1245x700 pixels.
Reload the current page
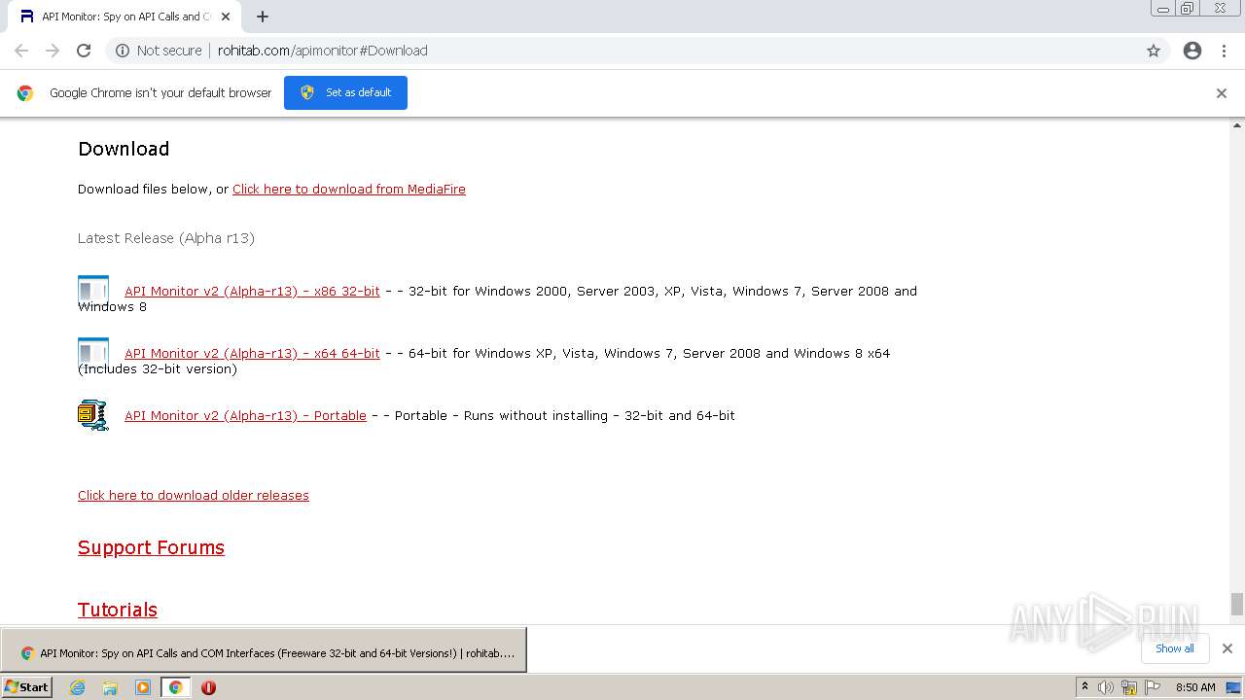[x=84, y=51]
